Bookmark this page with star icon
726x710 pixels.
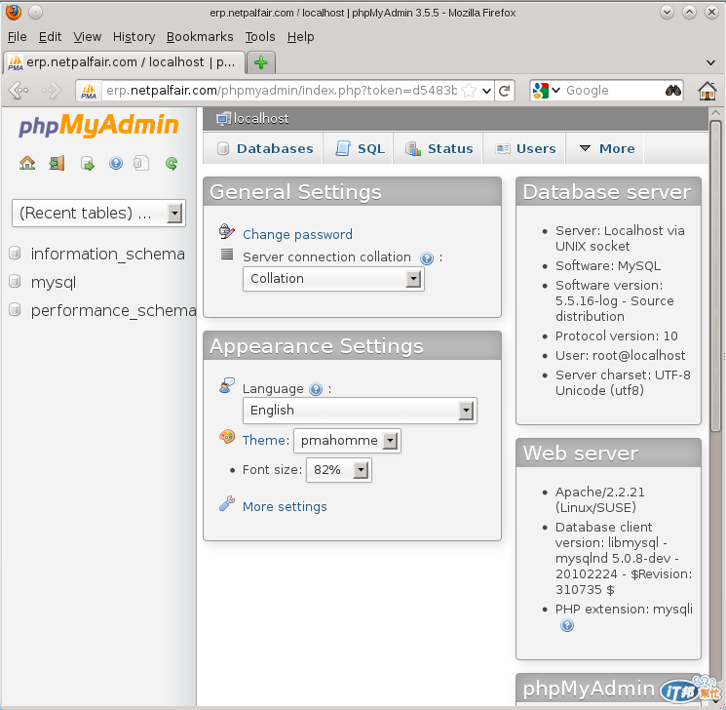click(x=469, y=91)
